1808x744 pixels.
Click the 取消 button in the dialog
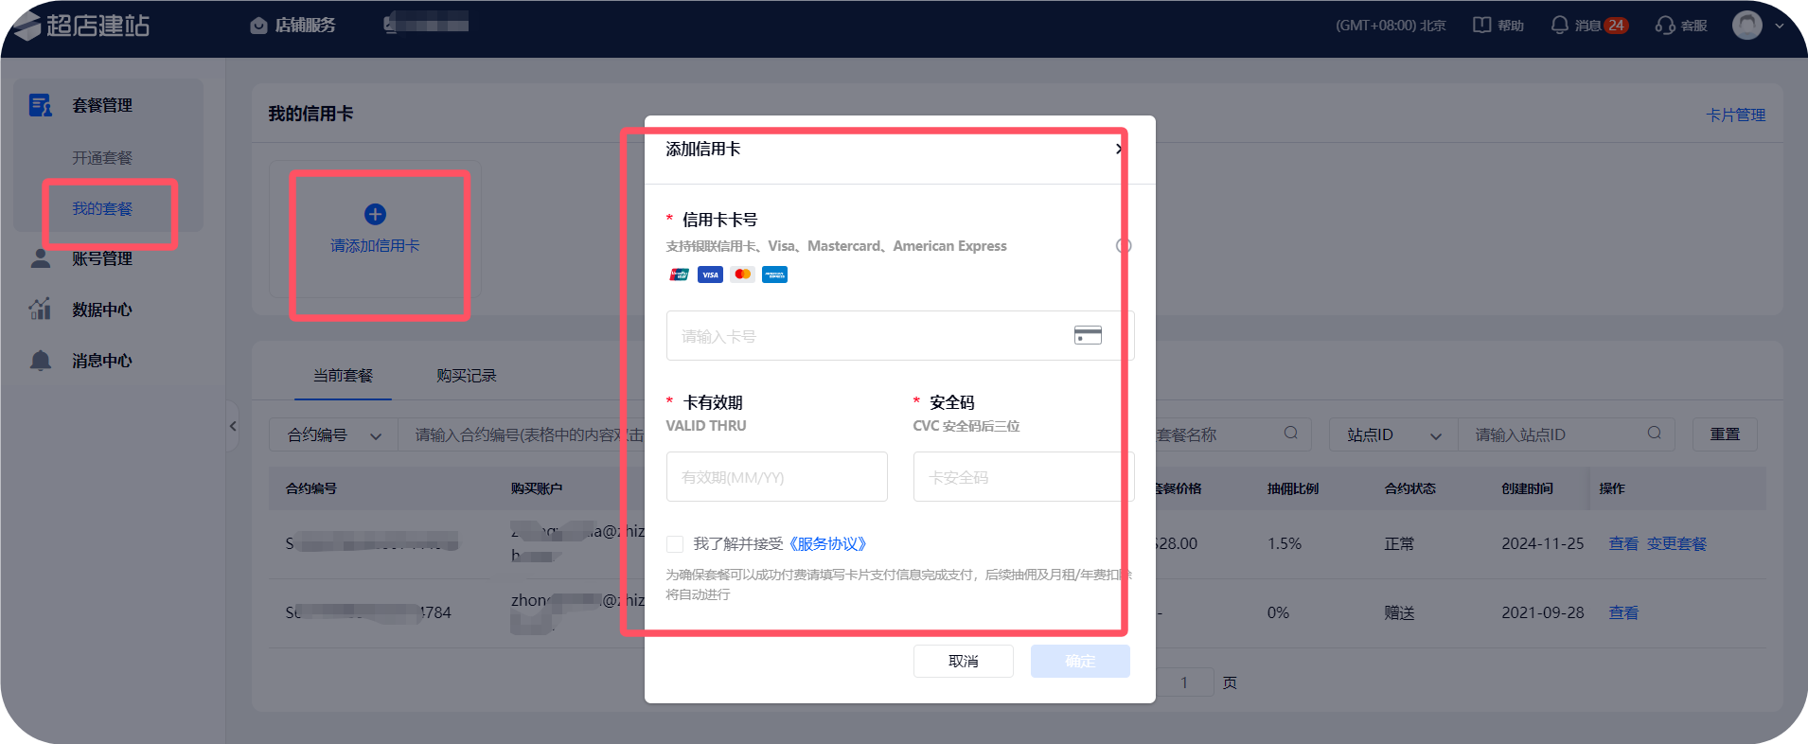tap(964, 661)
